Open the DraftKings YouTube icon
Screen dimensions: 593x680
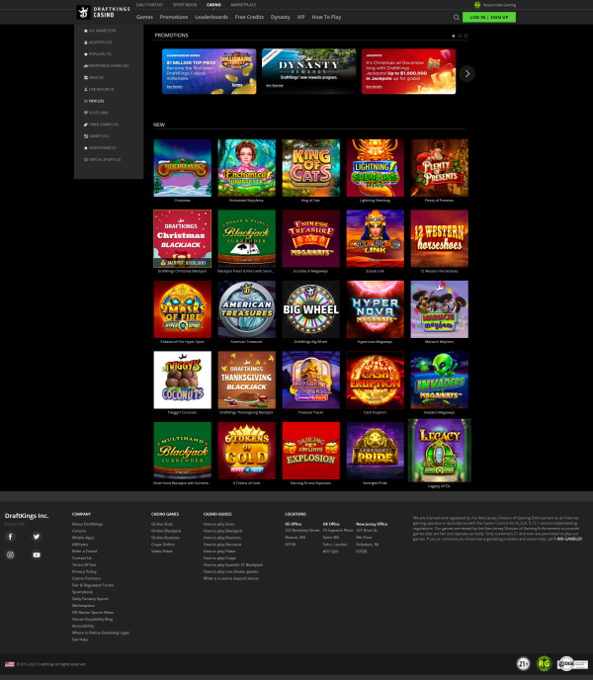(37, 554)
